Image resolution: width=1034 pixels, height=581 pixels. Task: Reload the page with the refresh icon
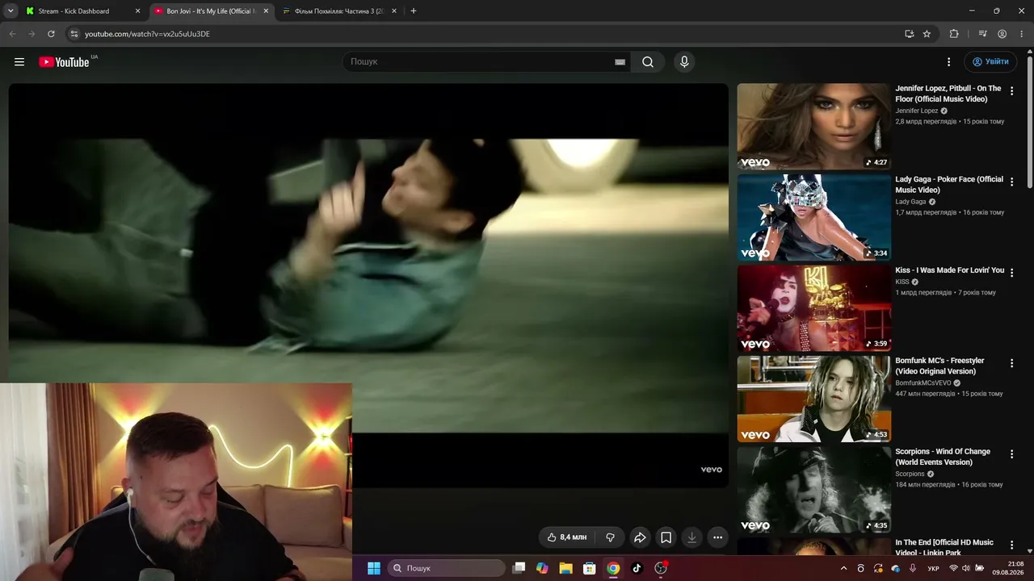click(51, 34)
